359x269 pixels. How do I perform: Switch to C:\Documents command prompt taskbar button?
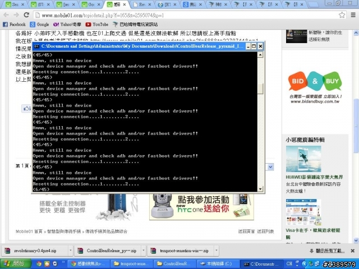tap(260, 264)
